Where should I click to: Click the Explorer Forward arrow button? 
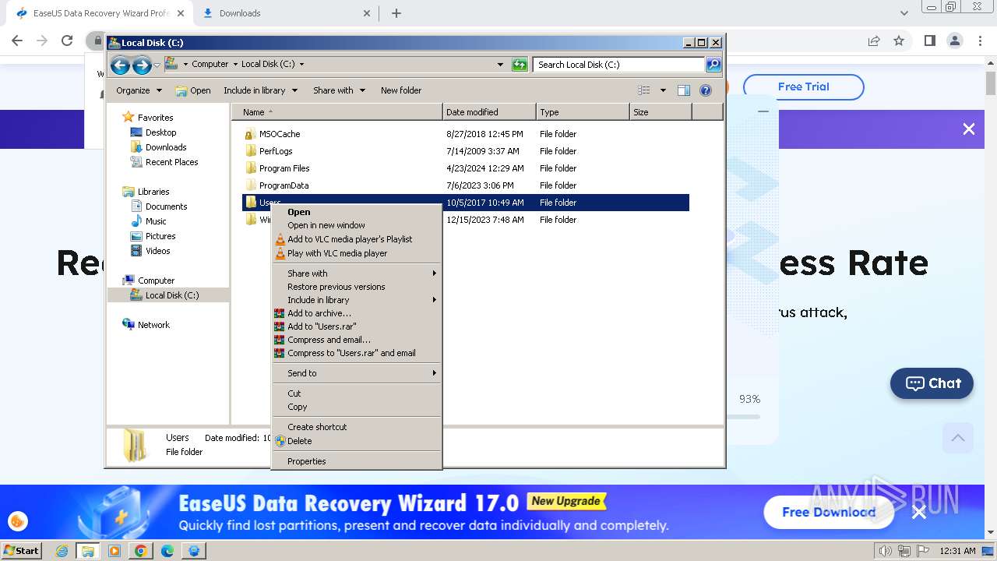[142, 65]
